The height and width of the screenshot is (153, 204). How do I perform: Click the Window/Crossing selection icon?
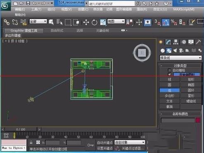click(76, 22)
